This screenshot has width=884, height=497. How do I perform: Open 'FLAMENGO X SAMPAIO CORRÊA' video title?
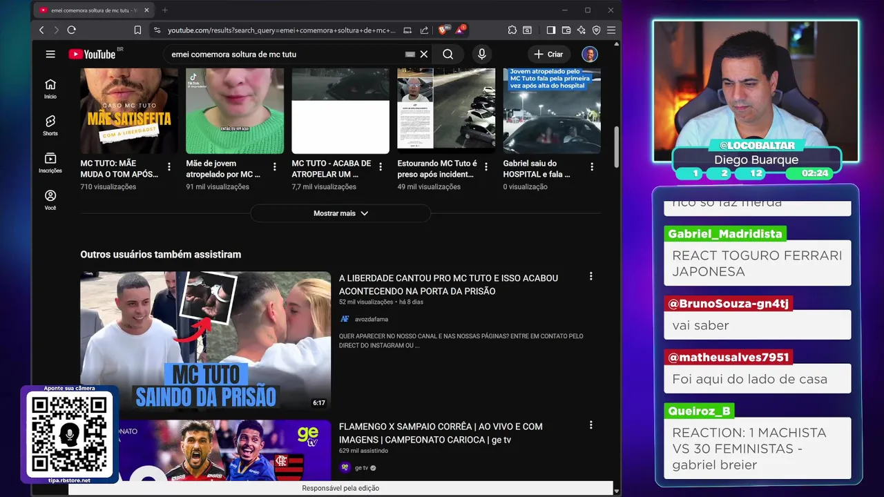441,433
